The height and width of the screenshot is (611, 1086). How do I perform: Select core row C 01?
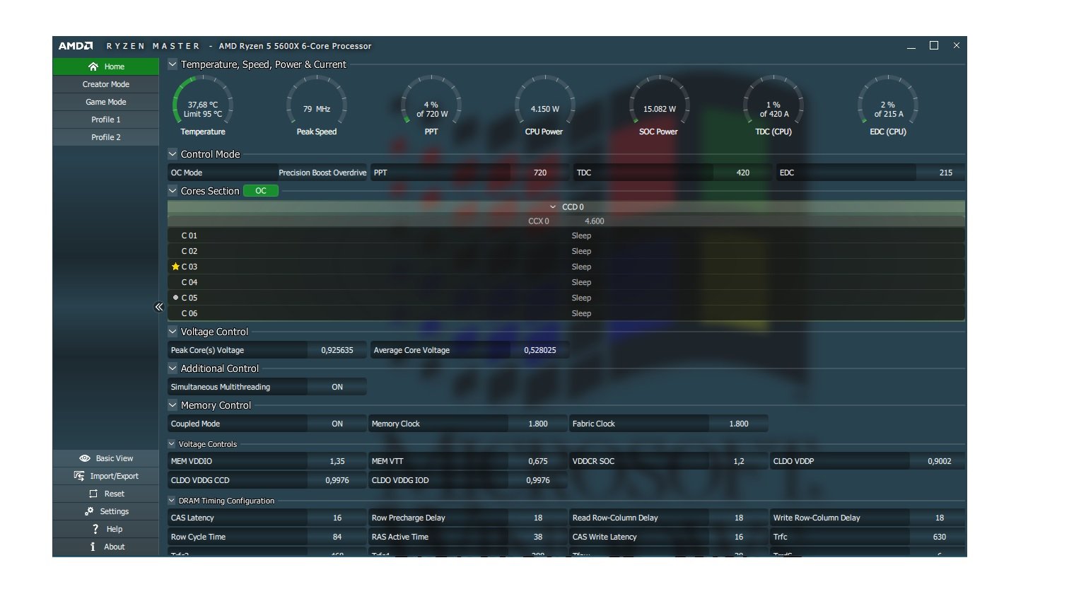click(566, 235)
